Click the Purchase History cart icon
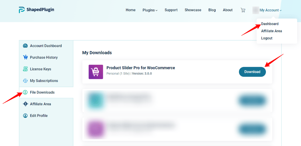The image size is (301, 146). (25, 57)
